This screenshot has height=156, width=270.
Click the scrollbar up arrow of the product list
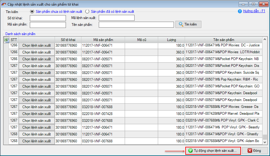click(265, 40)
